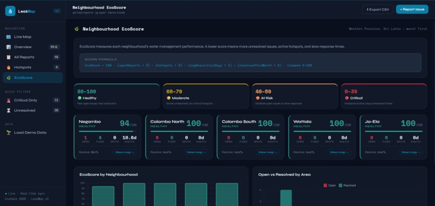This screenshot has width=435, height=206.
Task: Open View map for Ja-Ela
Action: [x=411, y=152]
